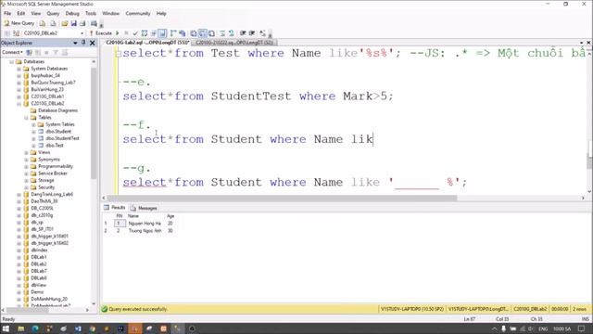
Task: Open the Edit menu
Action: tap(20, 13)
